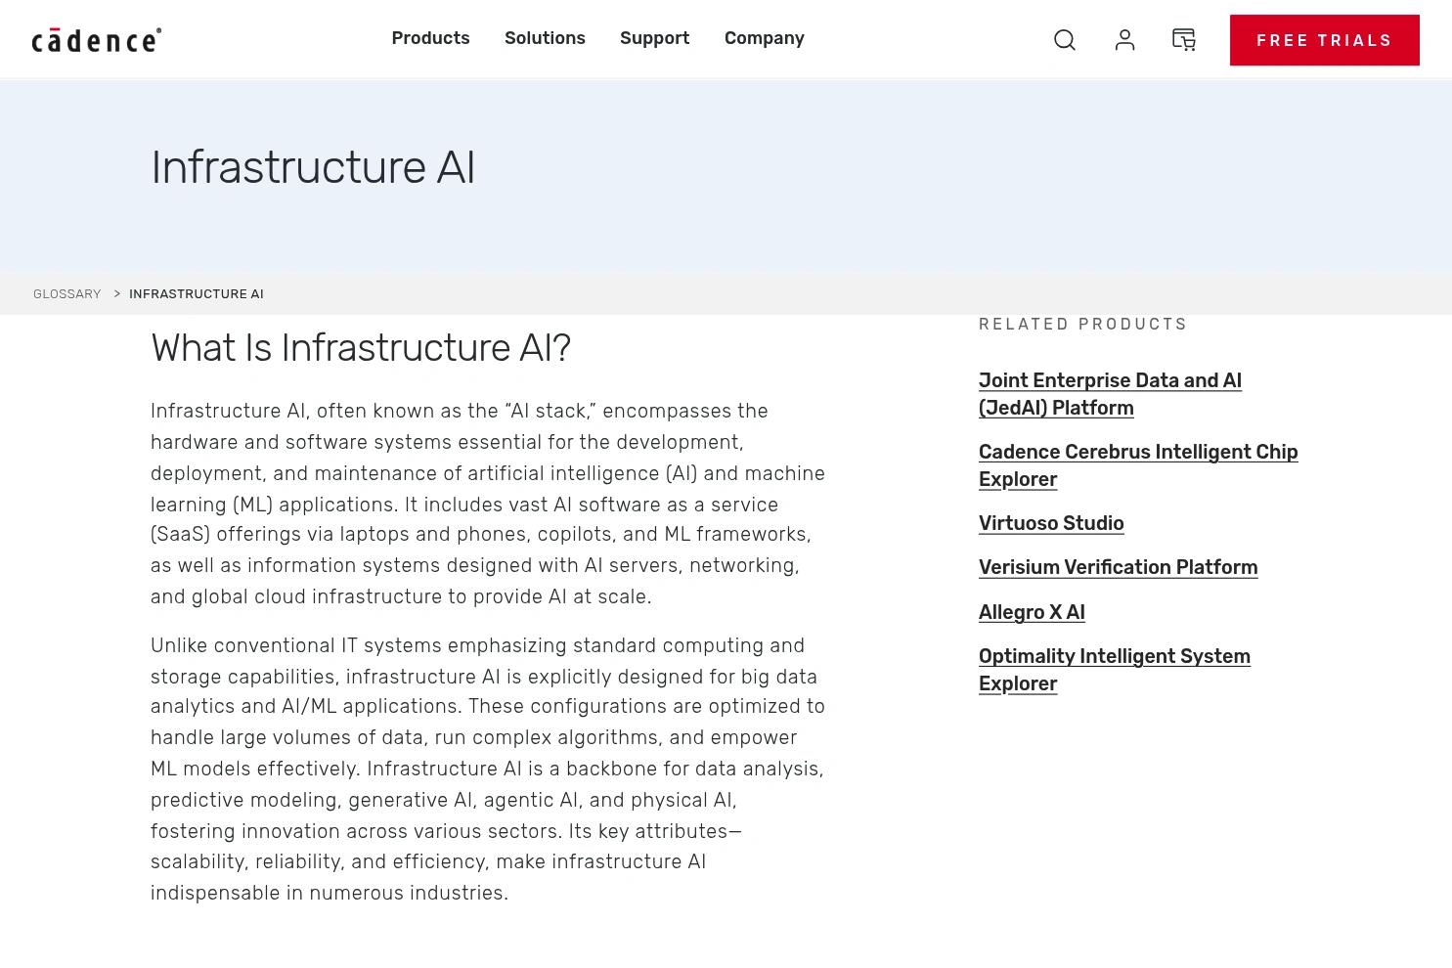Open the Solutions menu
Image resolution: width=1452 pixels, height=968 pixels.
pyautogui.click(x=545, y=38)
